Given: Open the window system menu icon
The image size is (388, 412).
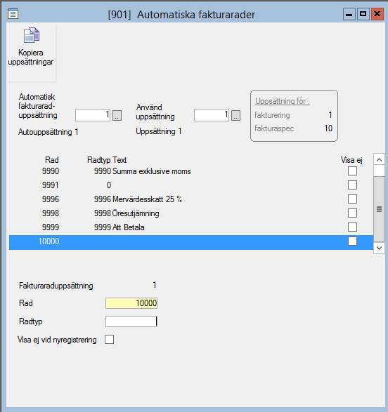Looking at the screenshot, I should point(13,13).
